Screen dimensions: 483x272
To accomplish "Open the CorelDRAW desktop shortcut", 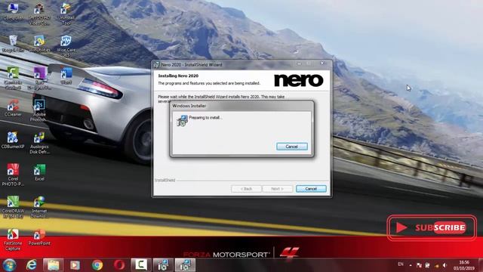I will (13, 207).
